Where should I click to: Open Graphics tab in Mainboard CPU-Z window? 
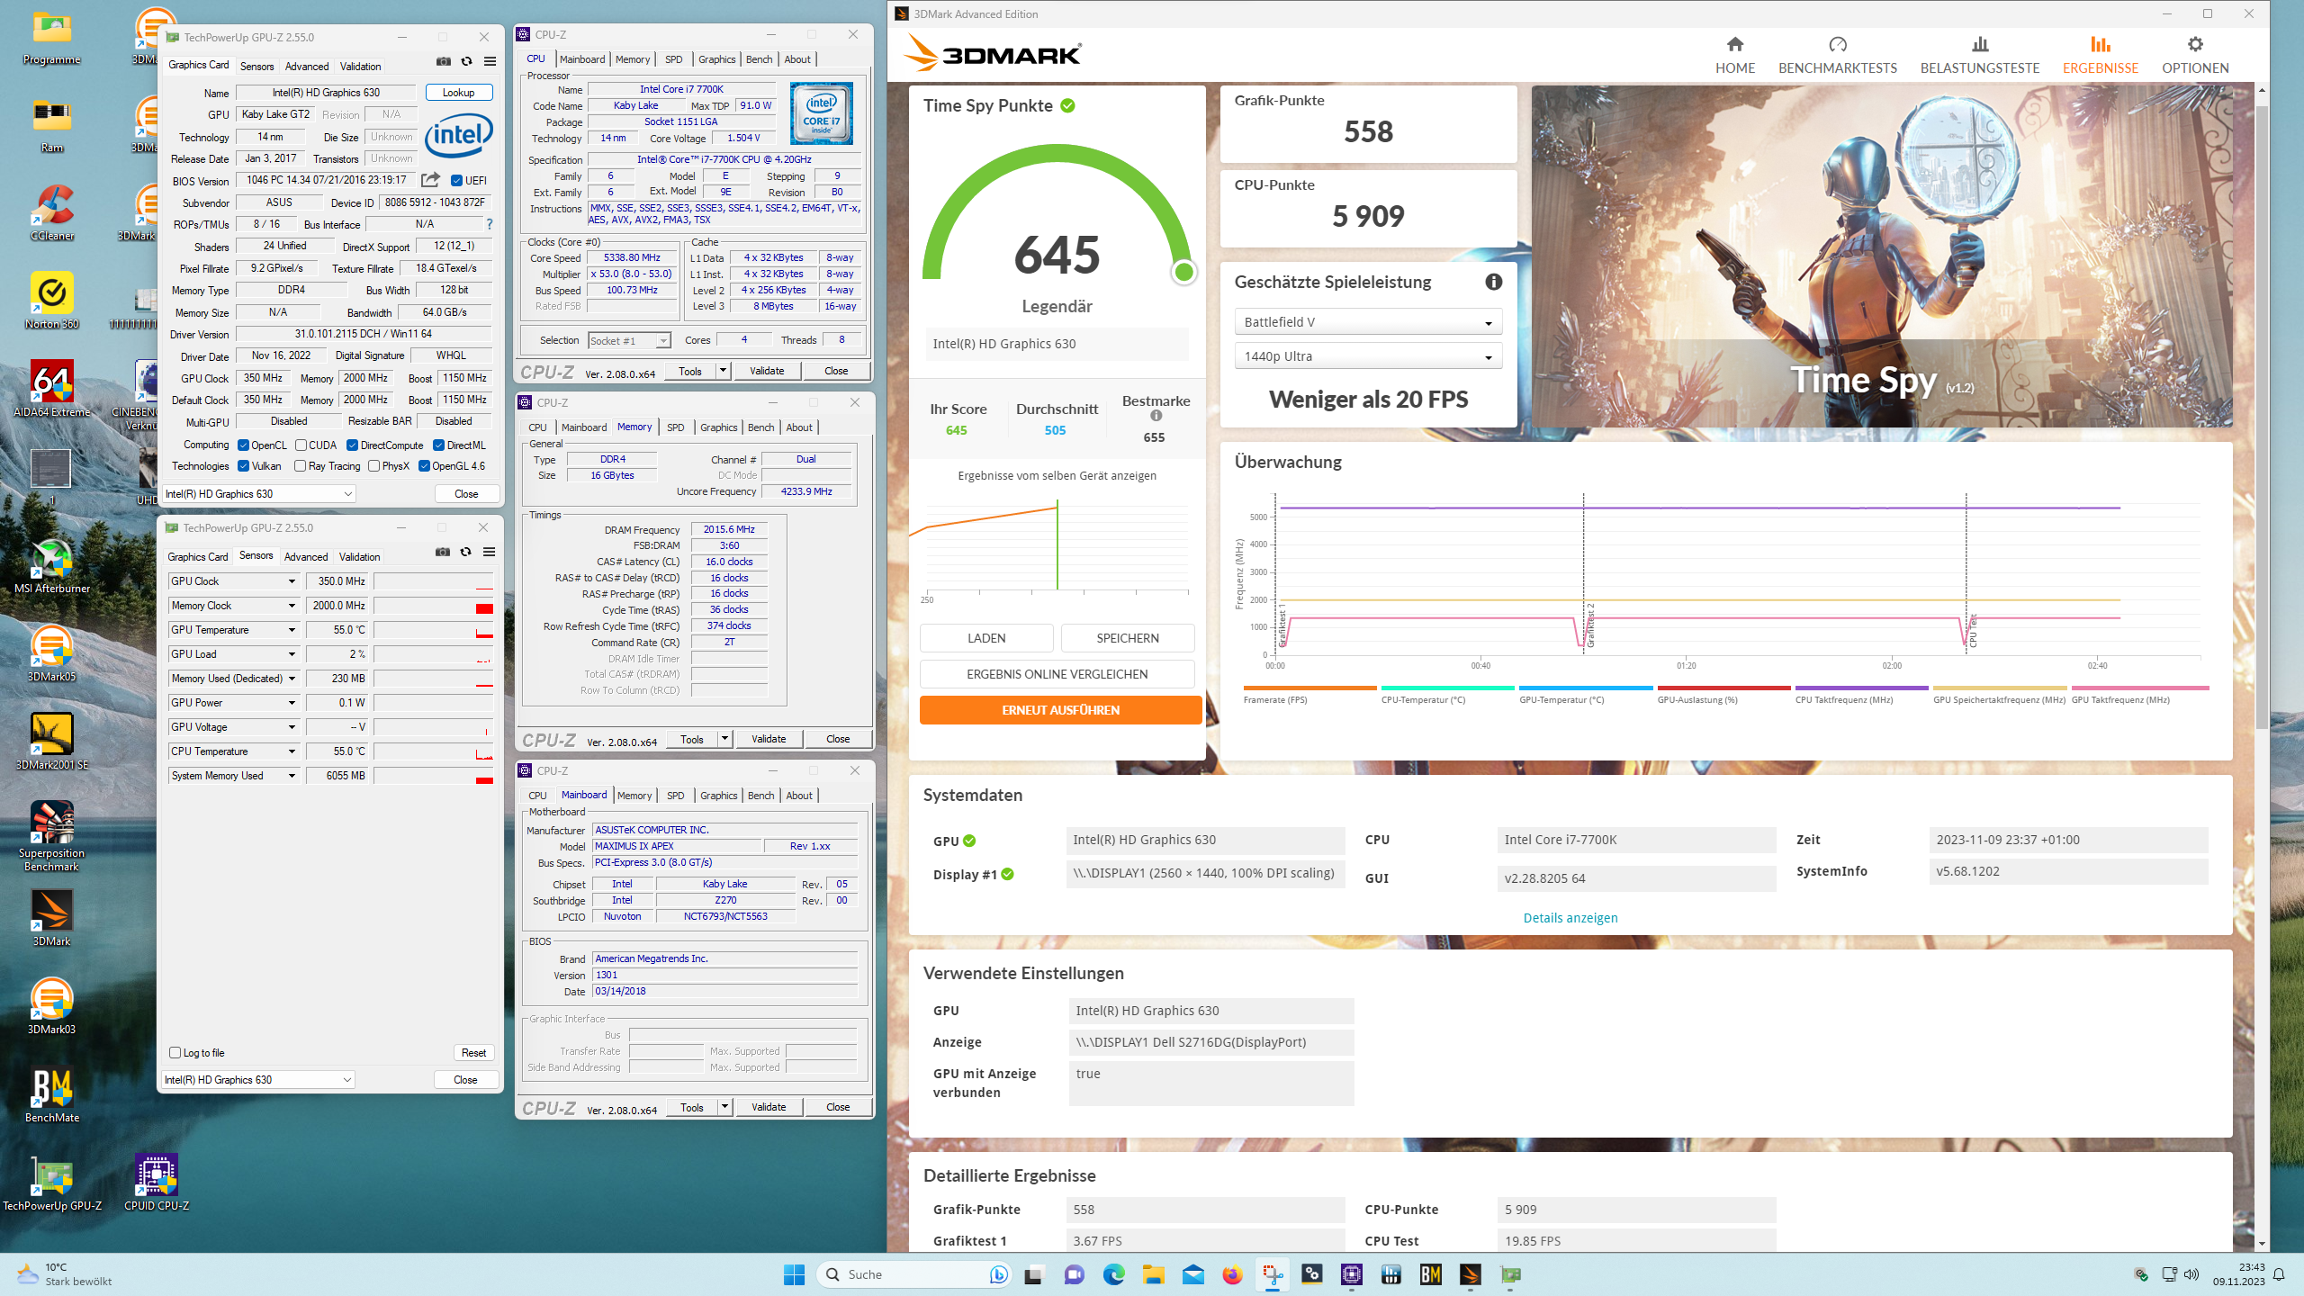pyautogui.click(x=718, y=796)
